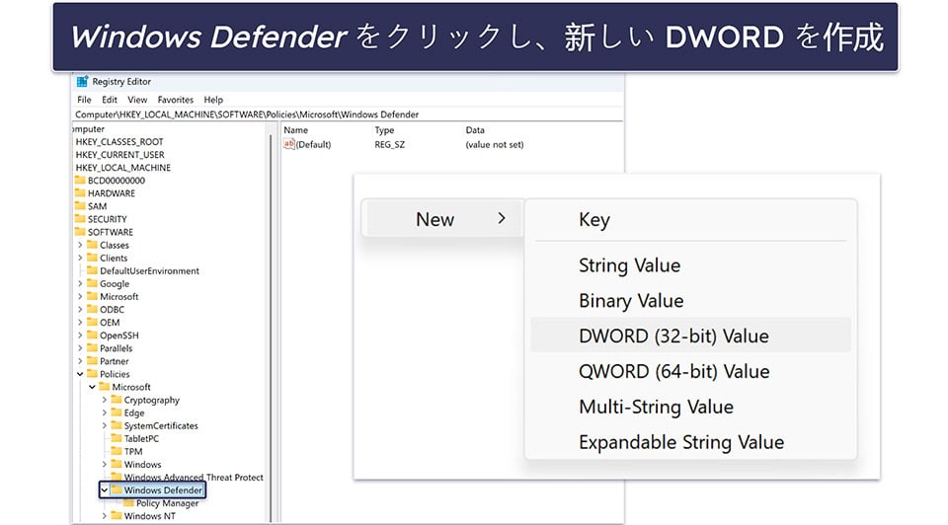Click the Policy Manager folder icon
This screenshot has height=525, width=948.
coord(128,503)
